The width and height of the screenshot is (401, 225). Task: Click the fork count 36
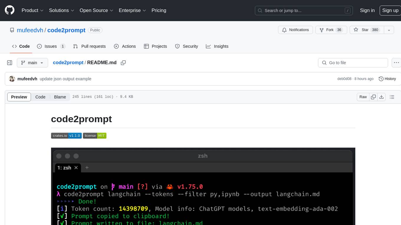coord(339,30)
